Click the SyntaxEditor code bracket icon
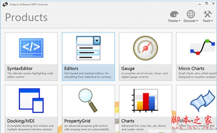The image size is (217, 133). coord(31,48)
